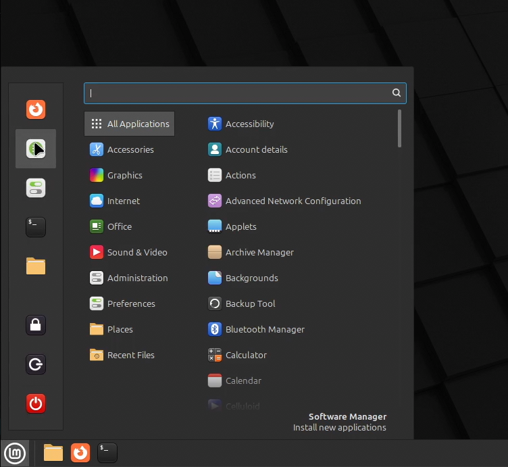Launch Terminal from the favorites sidebar

[36, 227]
